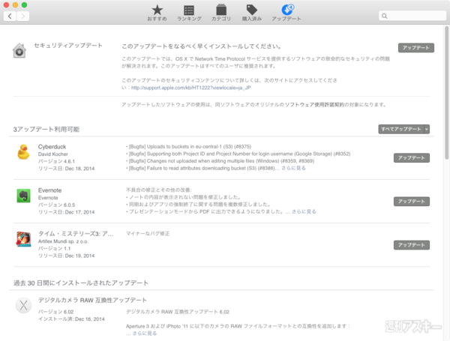The image size is (450, 341).
Task: Click the 3アップデート利用可能 heading
Action: [x=46, y=130]
